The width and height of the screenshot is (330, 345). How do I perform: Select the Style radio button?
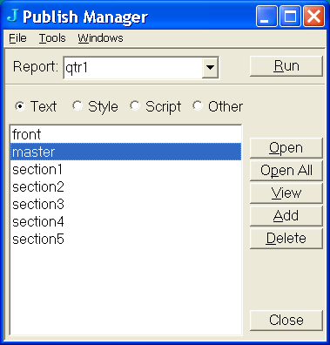click(x=77, y=105)
